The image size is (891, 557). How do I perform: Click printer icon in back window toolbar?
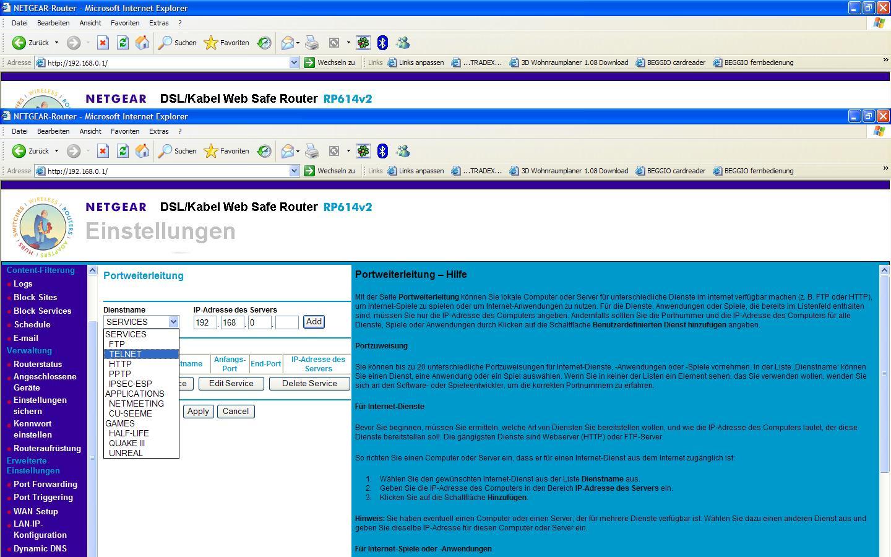(312, 43)
